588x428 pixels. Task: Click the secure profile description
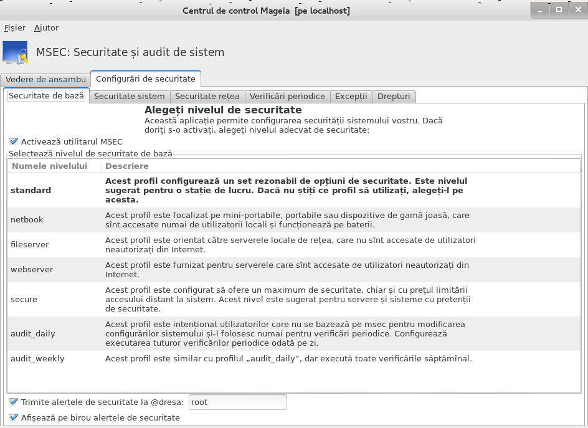pyautogui.click(x=288, y=299)
